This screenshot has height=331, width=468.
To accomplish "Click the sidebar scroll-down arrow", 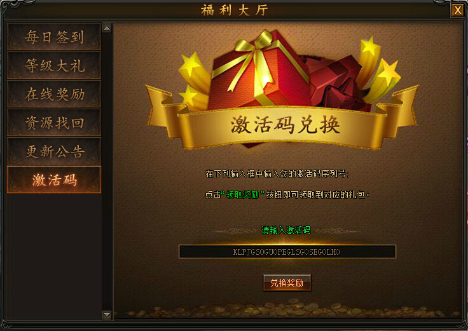I will click(x=107, y=314).
